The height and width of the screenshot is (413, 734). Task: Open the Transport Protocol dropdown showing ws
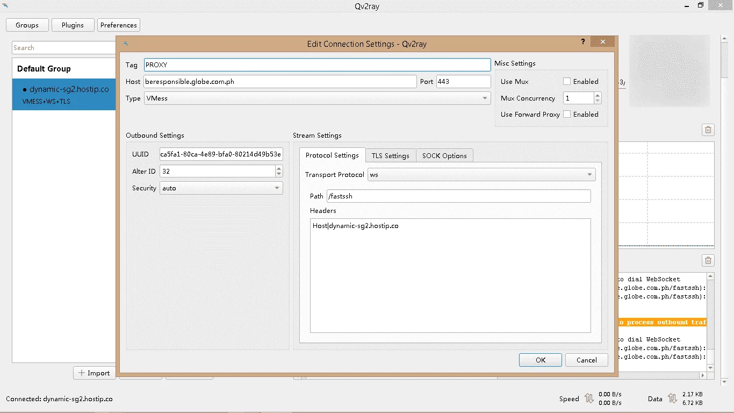point(481,175)
